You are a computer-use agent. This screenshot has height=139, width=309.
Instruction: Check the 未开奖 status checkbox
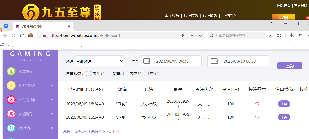pos(88,73)
